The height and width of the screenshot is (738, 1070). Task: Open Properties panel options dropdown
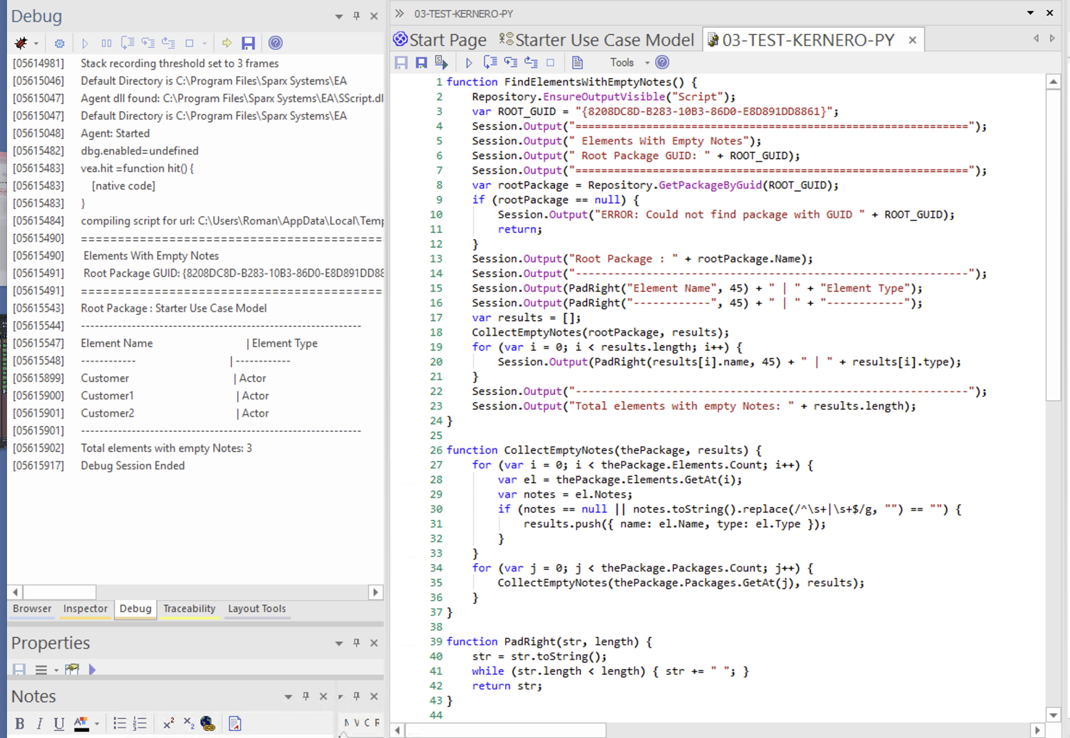[339, 644]
